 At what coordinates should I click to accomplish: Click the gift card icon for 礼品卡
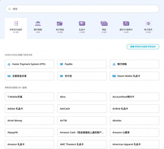pos(82,23)
